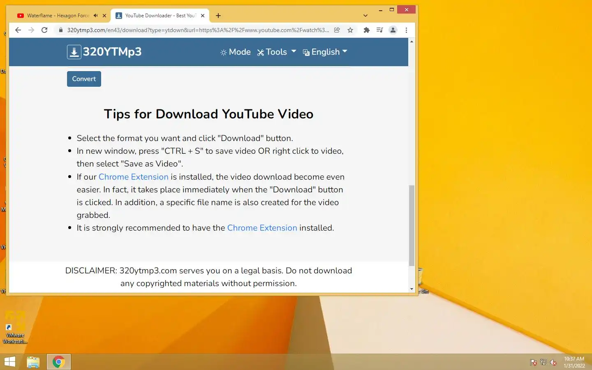592x370 pixels.
Task: Click the address bar URL
Action: (x=198, y=30)
